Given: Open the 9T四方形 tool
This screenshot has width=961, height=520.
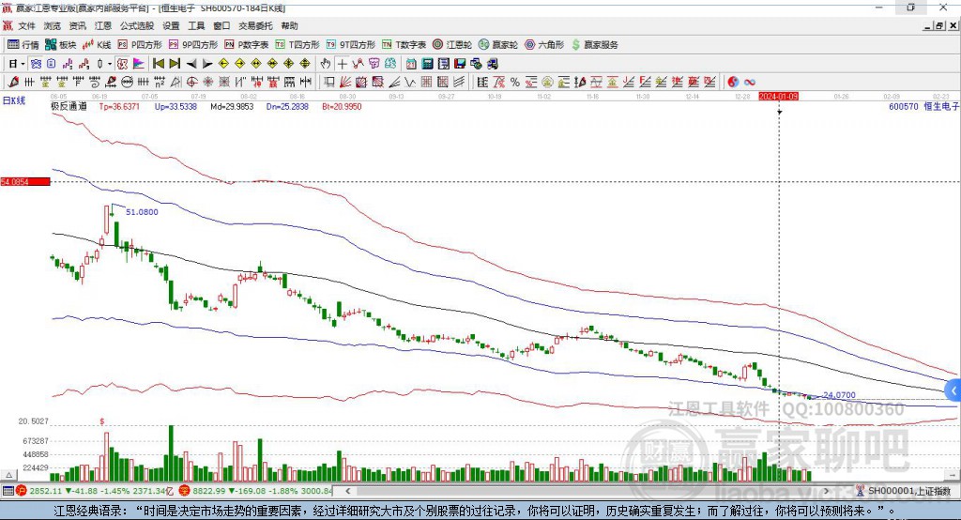Looking at the screenshot, I should 351,45.
